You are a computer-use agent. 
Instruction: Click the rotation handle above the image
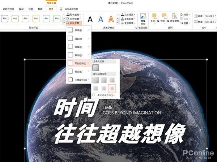(116, 54)
